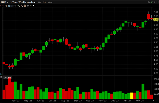
Task: Open the File menu
Action: tap(39, 2)
